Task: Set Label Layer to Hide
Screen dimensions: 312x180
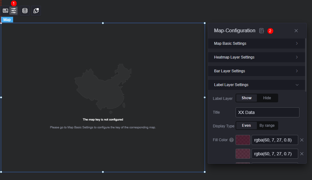Action: 267,98
